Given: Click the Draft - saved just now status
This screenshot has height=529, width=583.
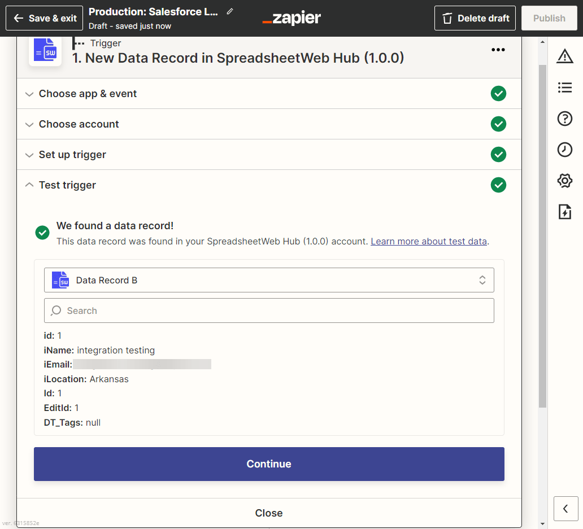Looking at the screenshot, I should (x=130, y=26).
